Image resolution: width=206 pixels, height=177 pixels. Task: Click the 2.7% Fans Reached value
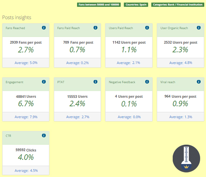(26, 50)
